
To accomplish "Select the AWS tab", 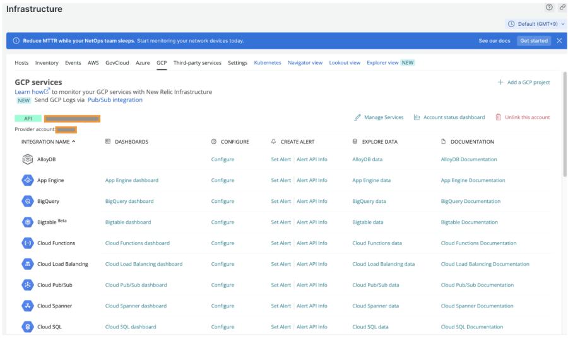I will pyautogui.click(x=93, y=62).
